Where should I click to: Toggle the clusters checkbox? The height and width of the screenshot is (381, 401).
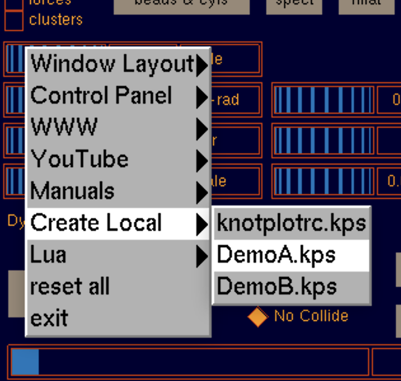coord(14,21)
